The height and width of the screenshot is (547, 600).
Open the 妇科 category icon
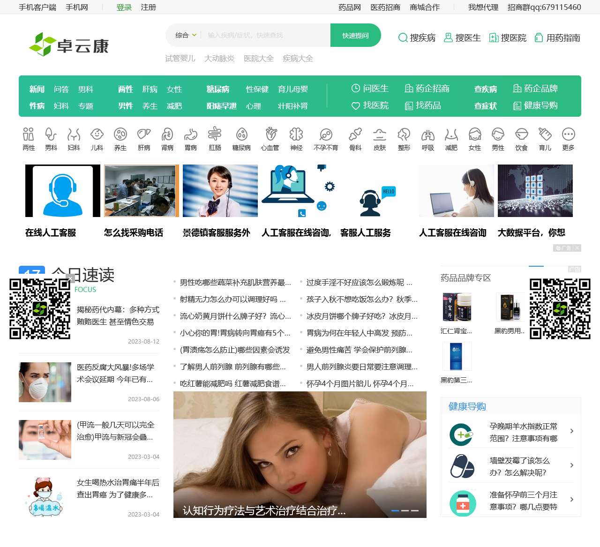74,135
